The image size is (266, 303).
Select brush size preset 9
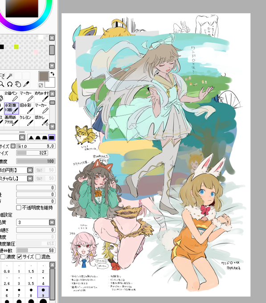coord(43,292)
